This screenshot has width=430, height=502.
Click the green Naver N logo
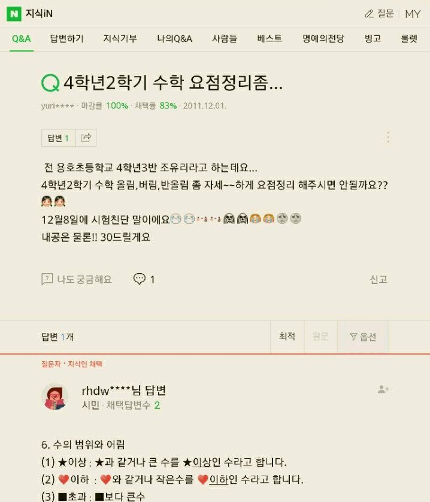(14, 14)
